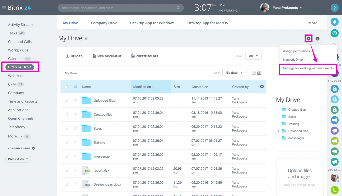The image size is (342, 196).
Task: Expand Uploaded files in folder tree
Action: pos(279,131)
